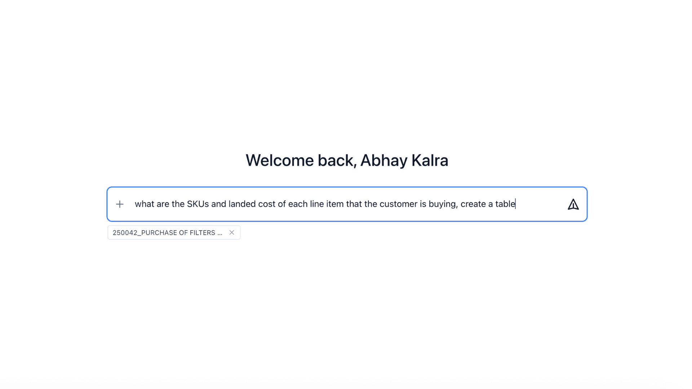
Task: Click the word "each" in the prompt
Action: (297, 204)
